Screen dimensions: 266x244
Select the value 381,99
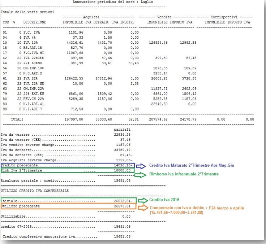click(x=77, y=63)
